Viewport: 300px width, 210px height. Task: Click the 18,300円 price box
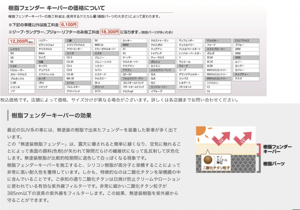click(110, 32)
